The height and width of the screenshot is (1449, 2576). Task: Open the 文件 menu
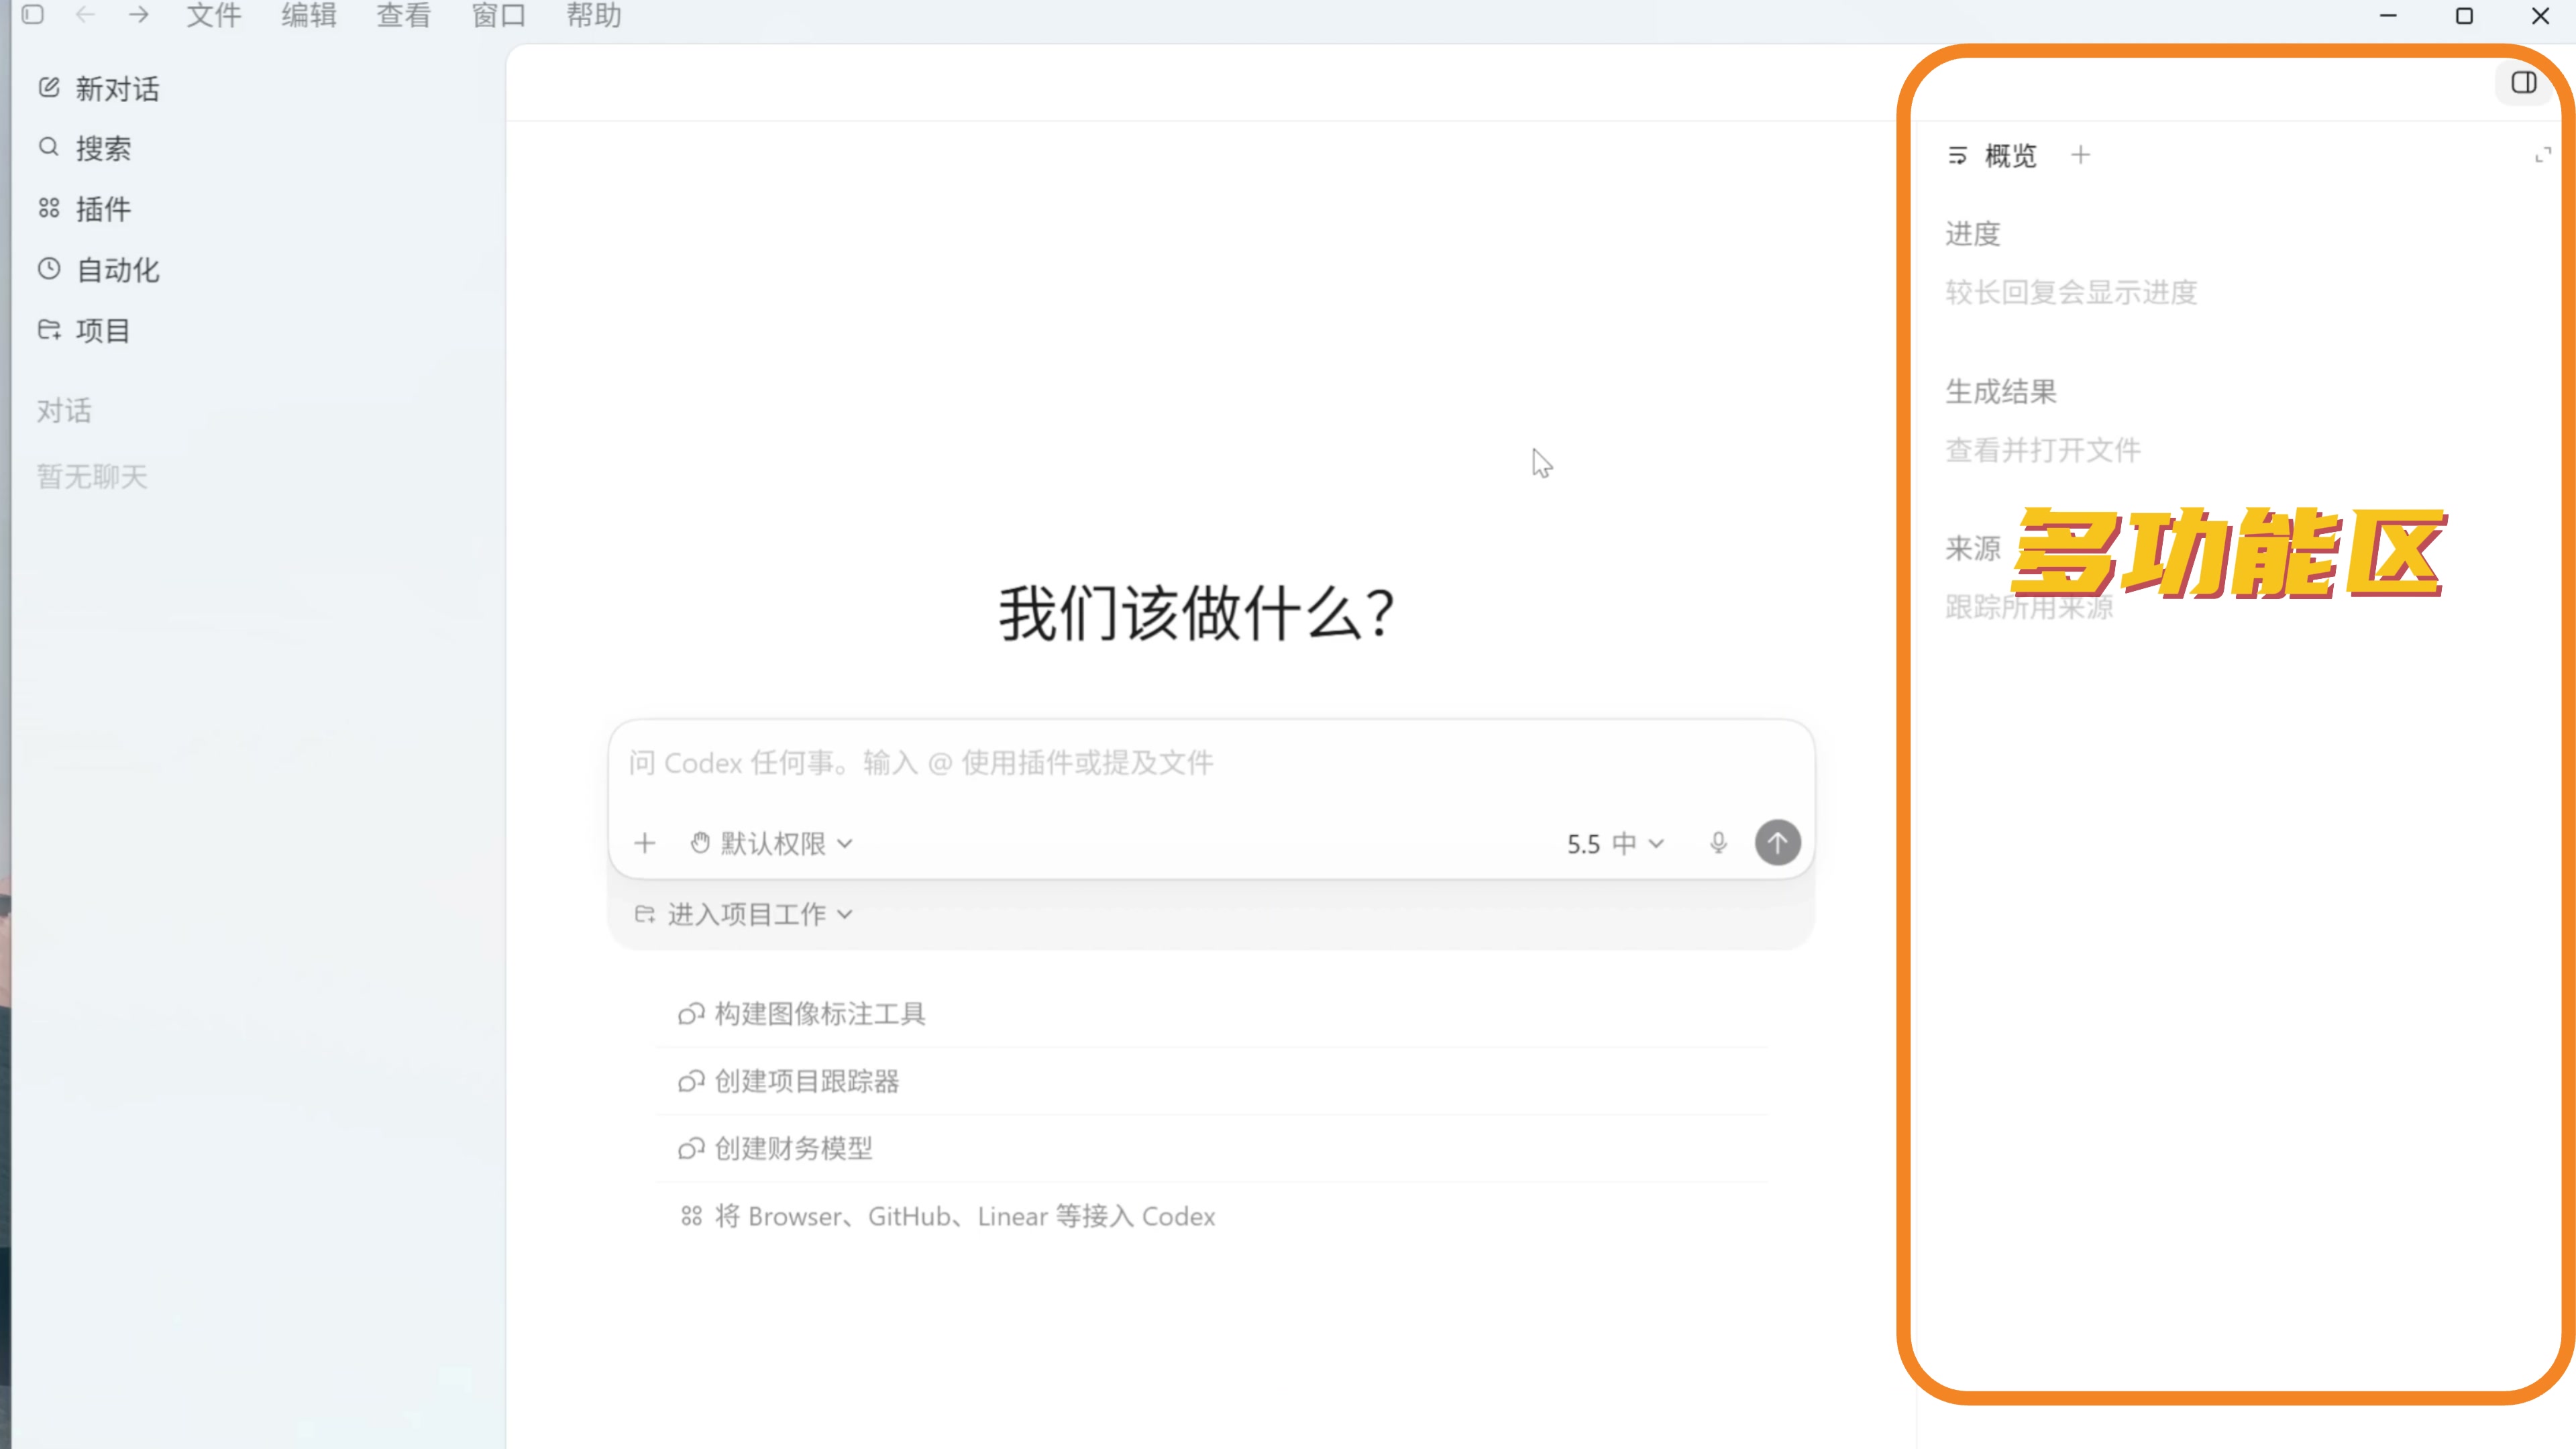[x=213, y=15]
